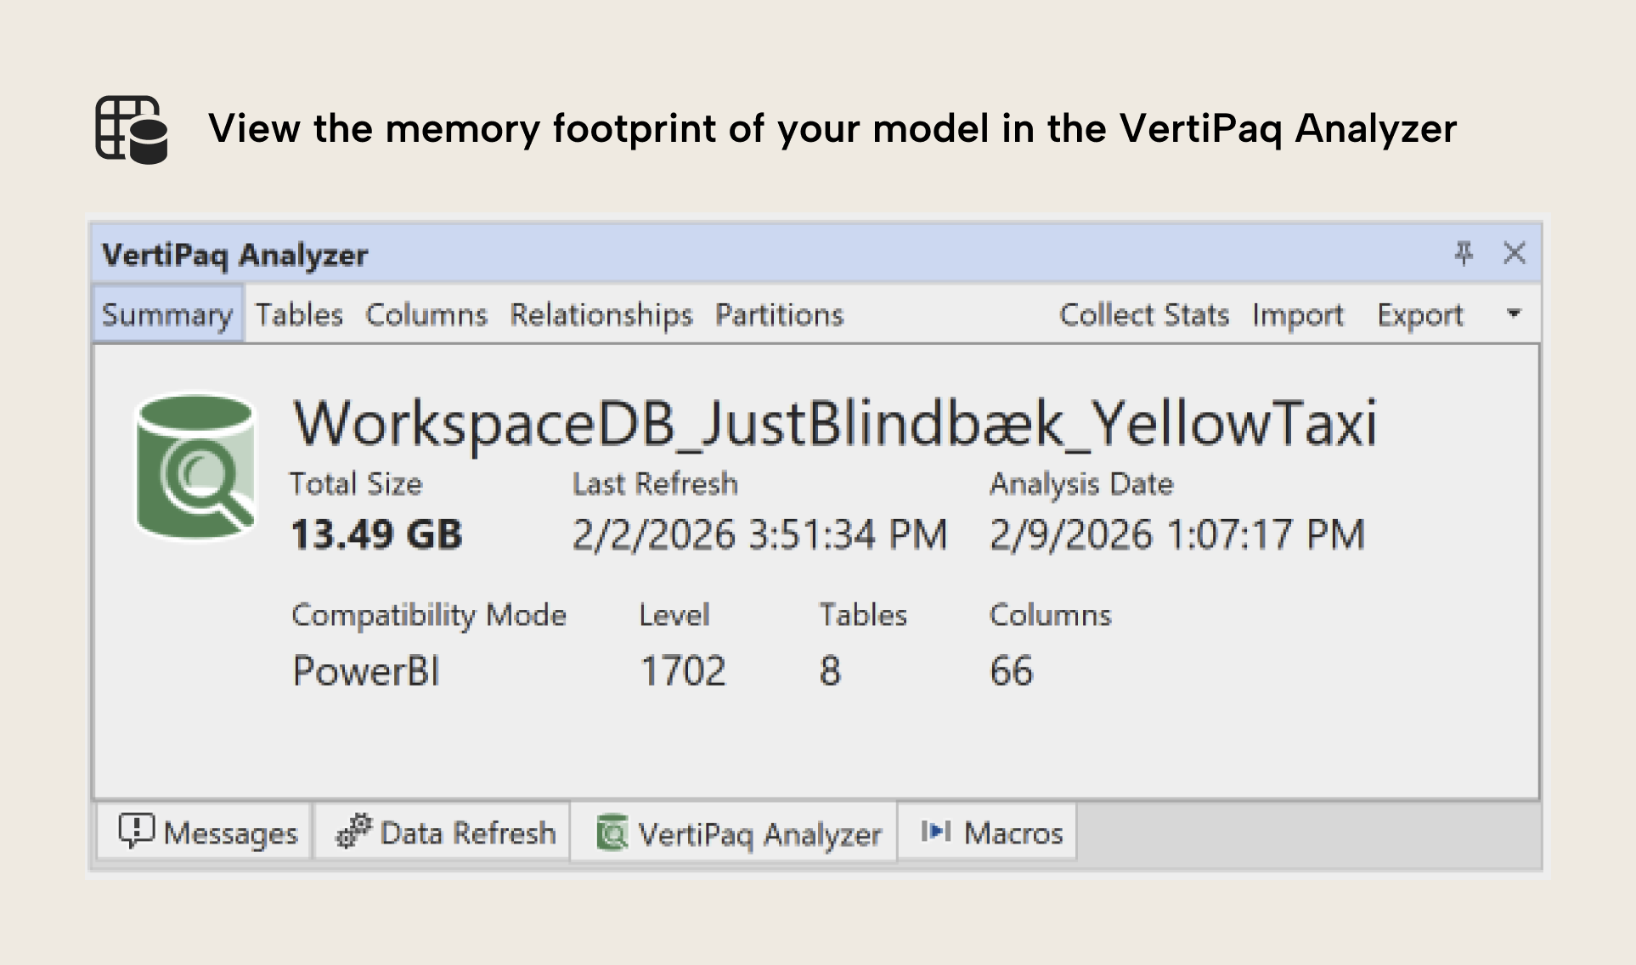Click the Tables count value 8
This screenshot has width=1636, height=965.
coord(830,671)
